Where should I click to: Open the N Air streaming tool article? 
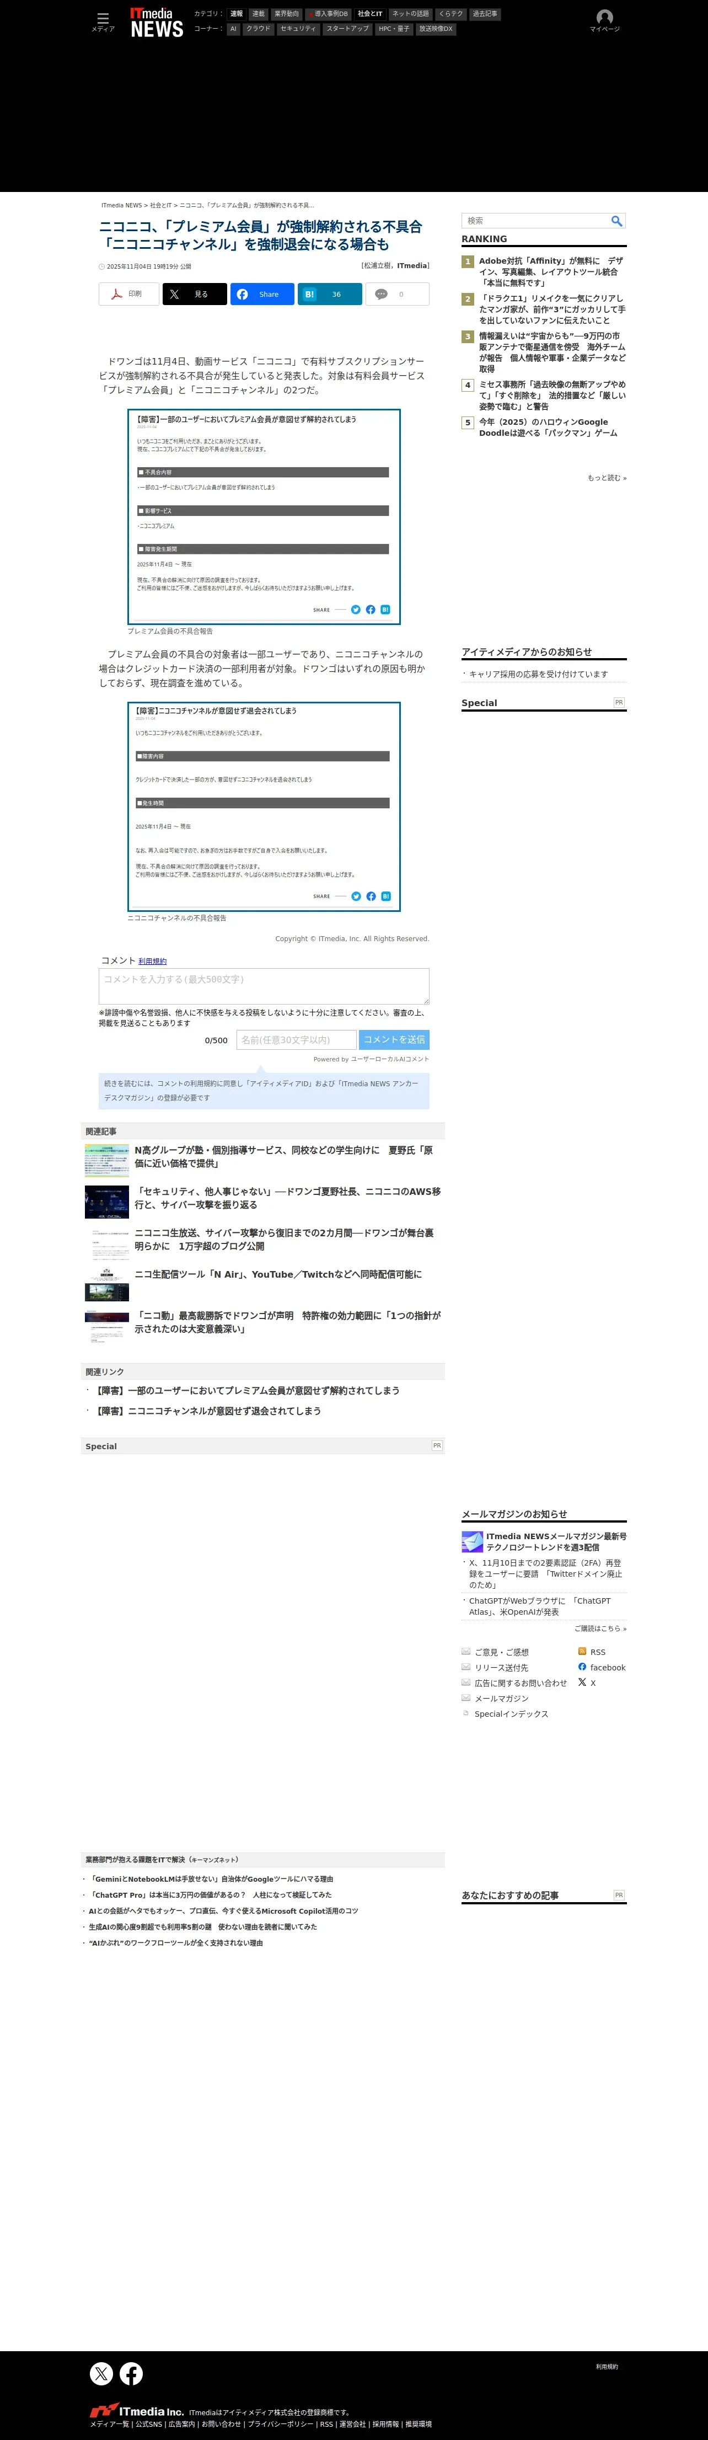[x=278, y=1275]
